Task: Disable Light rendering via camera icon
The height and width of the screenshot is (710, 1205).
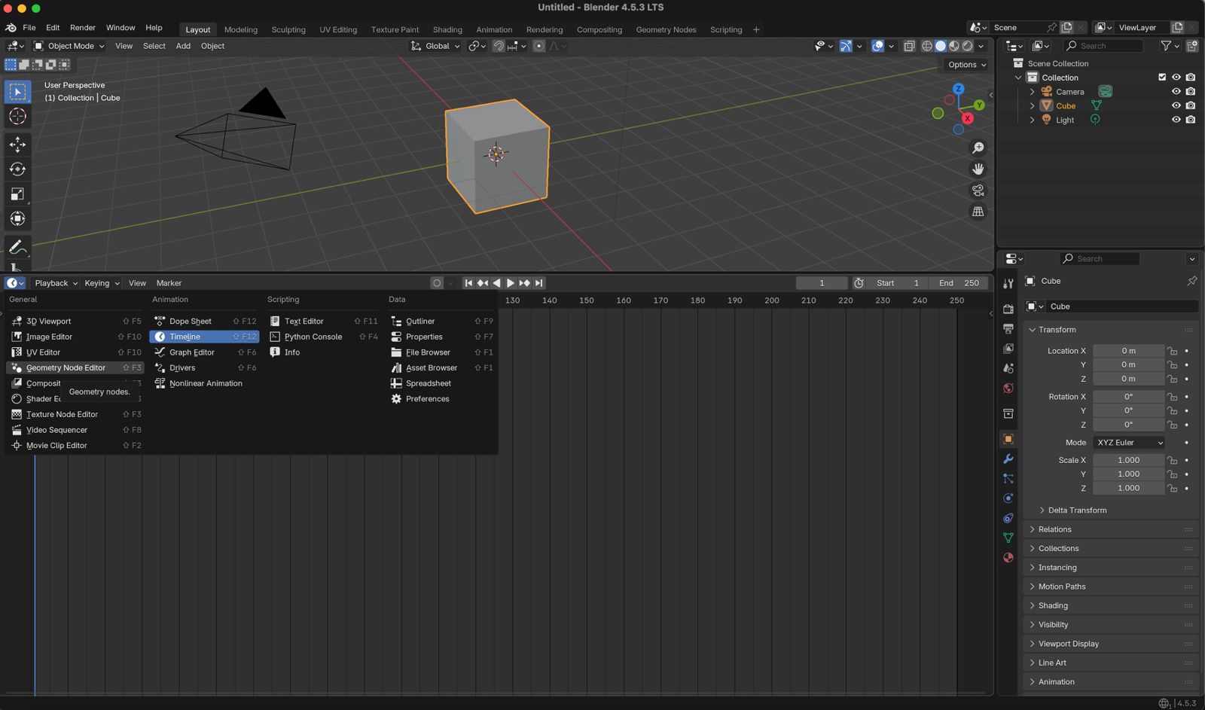Action: (x=1190, y=120)
